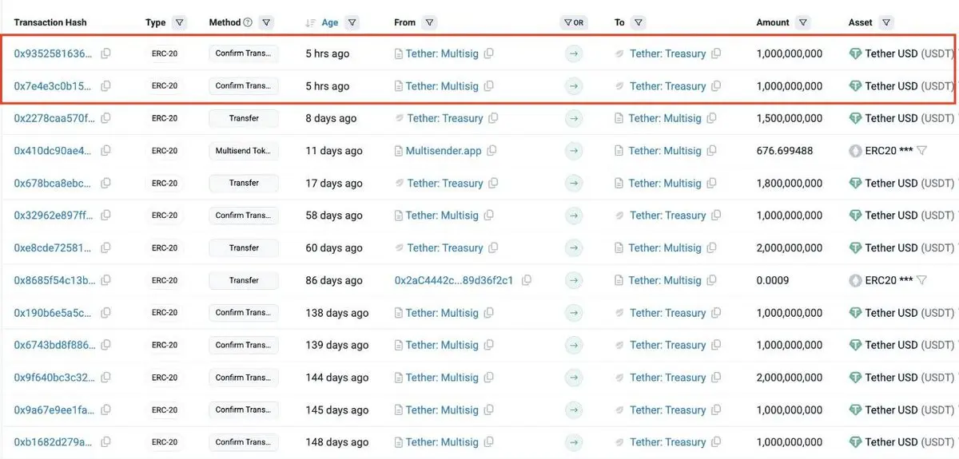Click Multisend Tok... method badge

[x=244, y=151]
